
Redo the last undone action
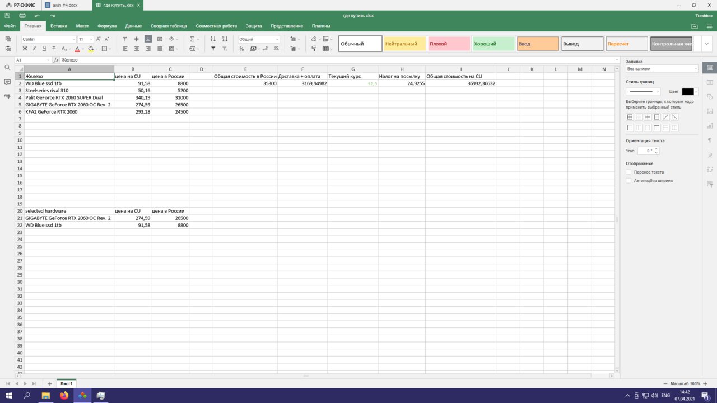click(x=52, y=16)
